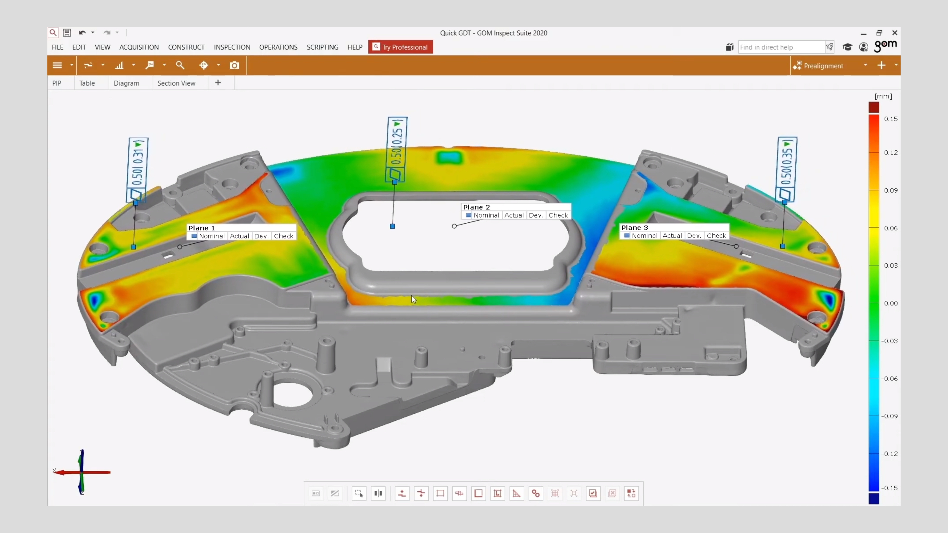Open the INSPECTION menu
This screenshot has width=948, height=533.
click(x=232, y=47)
